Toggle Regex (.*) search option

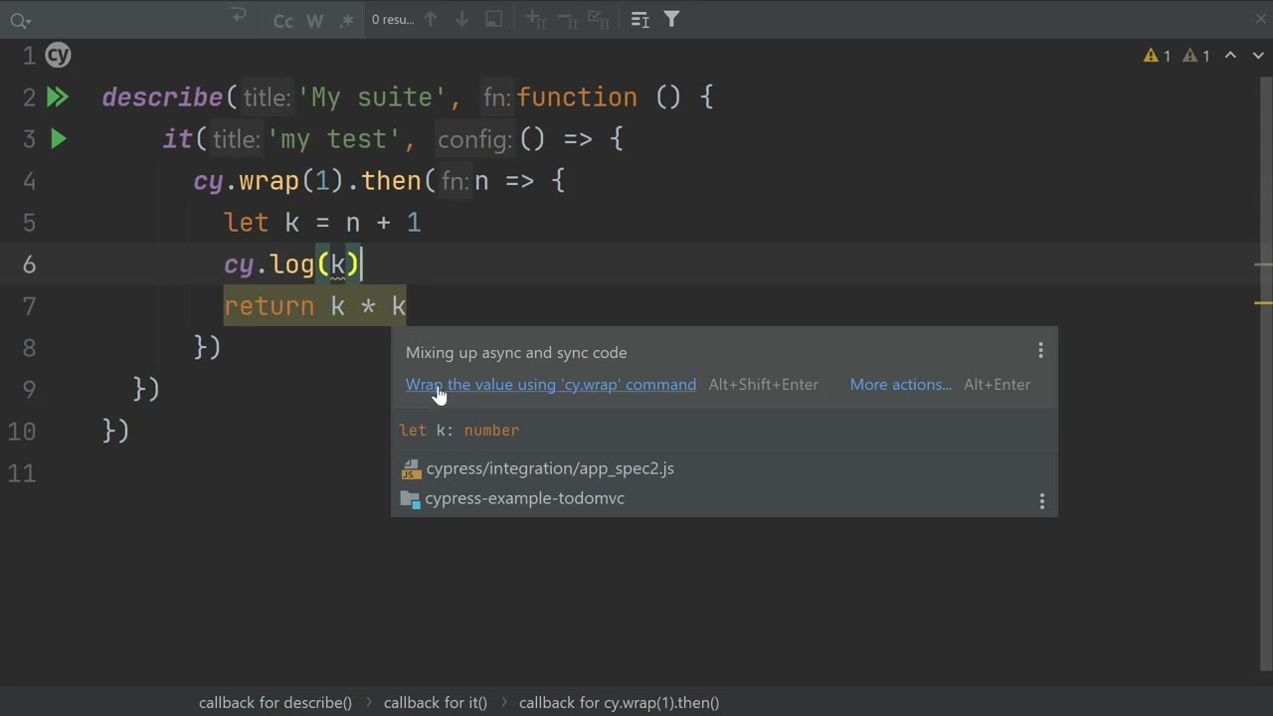[x=346, y=20]
